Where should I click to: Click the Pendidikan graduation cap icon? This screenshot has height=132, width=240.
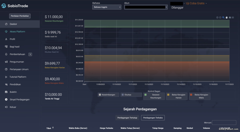click(6, 84)
